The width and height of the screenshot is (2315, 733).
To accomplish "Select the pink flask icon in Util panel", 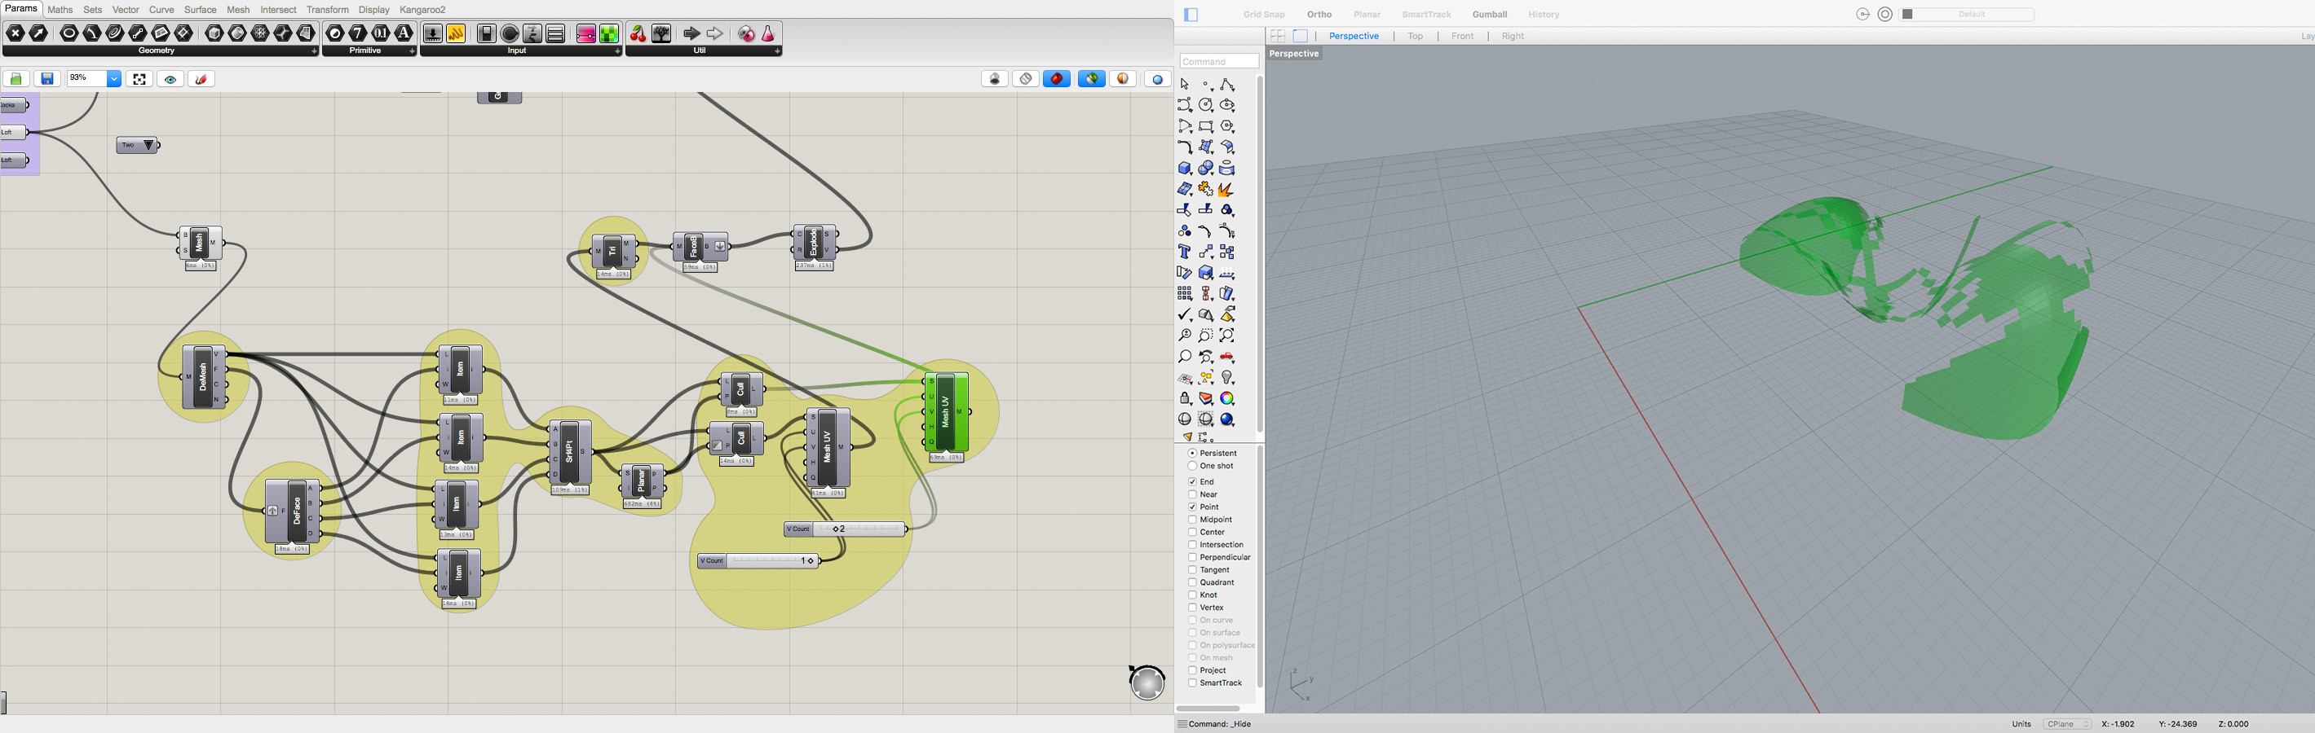I will coord(768,34).
